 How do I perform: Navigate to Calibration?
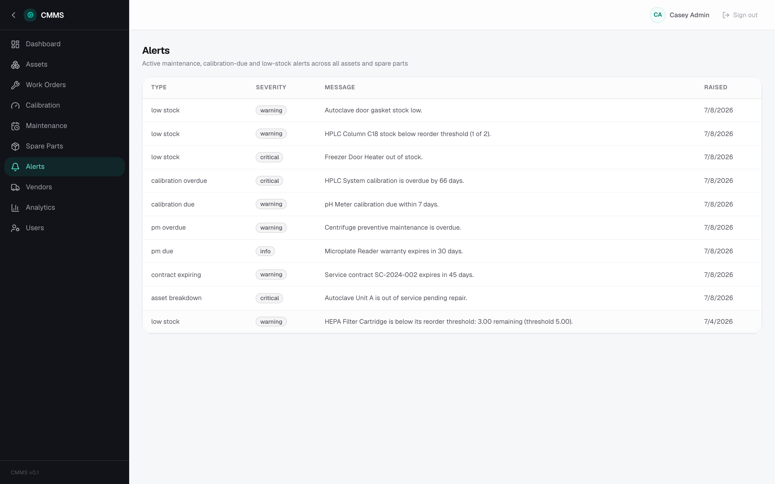pyautogui.click(x=64, y=106)
